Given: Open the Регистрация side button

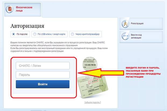Looking at the screenshot, I should tap(141, 24).
